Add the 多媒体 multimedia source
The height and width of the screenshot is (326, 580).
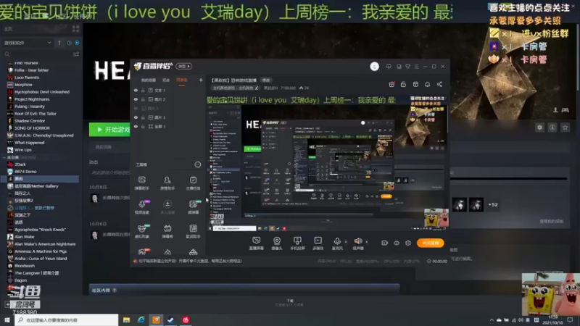point(318,243)
